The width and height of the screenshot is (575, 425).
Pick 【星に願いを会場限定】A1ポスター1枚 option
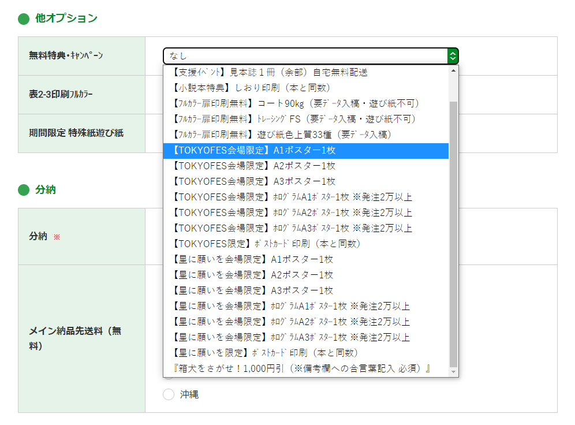click(306, 260)
